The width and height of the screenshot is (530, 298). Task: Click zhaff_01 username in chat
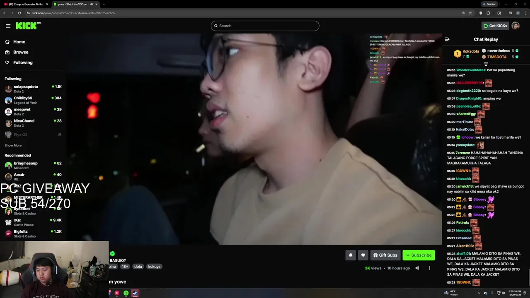(463, 253)
